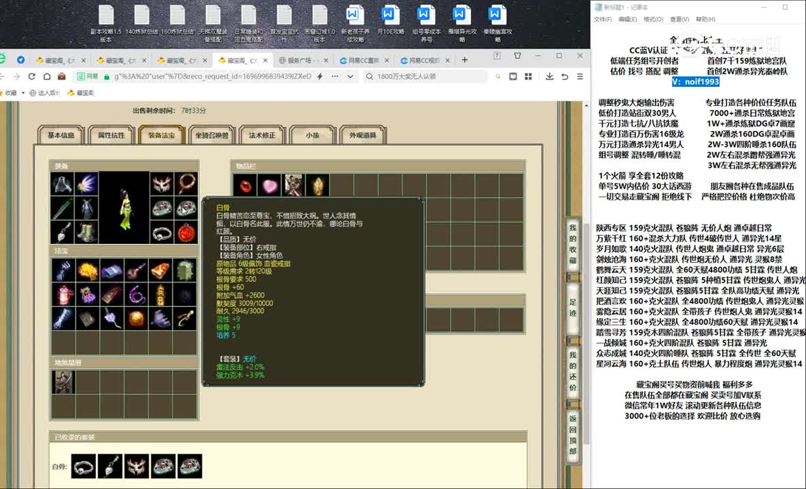Close the active 藏宝阁 browser tab

[x=266, y=60]
